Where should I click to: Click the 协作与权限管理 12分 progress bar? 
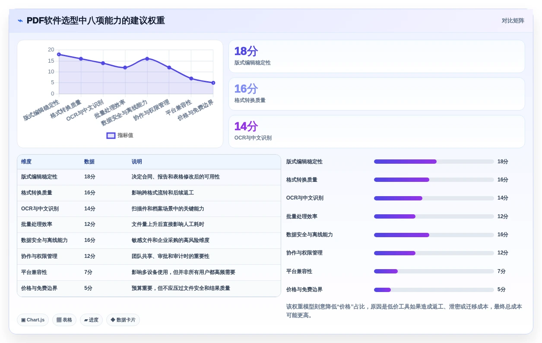click(x=434, y=253)
